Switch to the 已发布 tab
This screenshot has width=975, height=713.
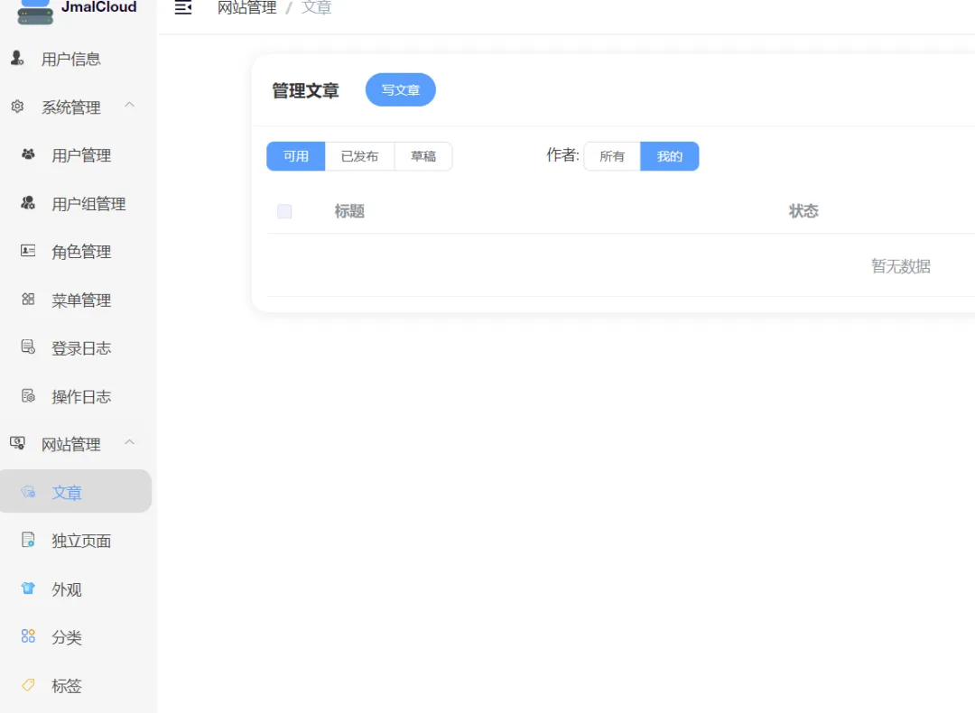[359, 156]
